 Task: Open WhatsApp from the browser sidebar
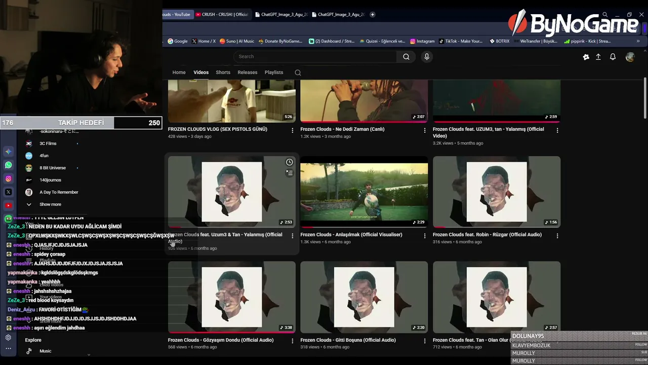click(x=9, y=165)
